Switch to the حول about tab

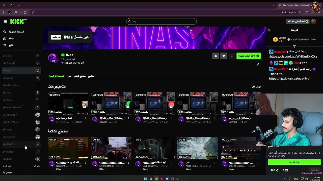tap(69, 76)
